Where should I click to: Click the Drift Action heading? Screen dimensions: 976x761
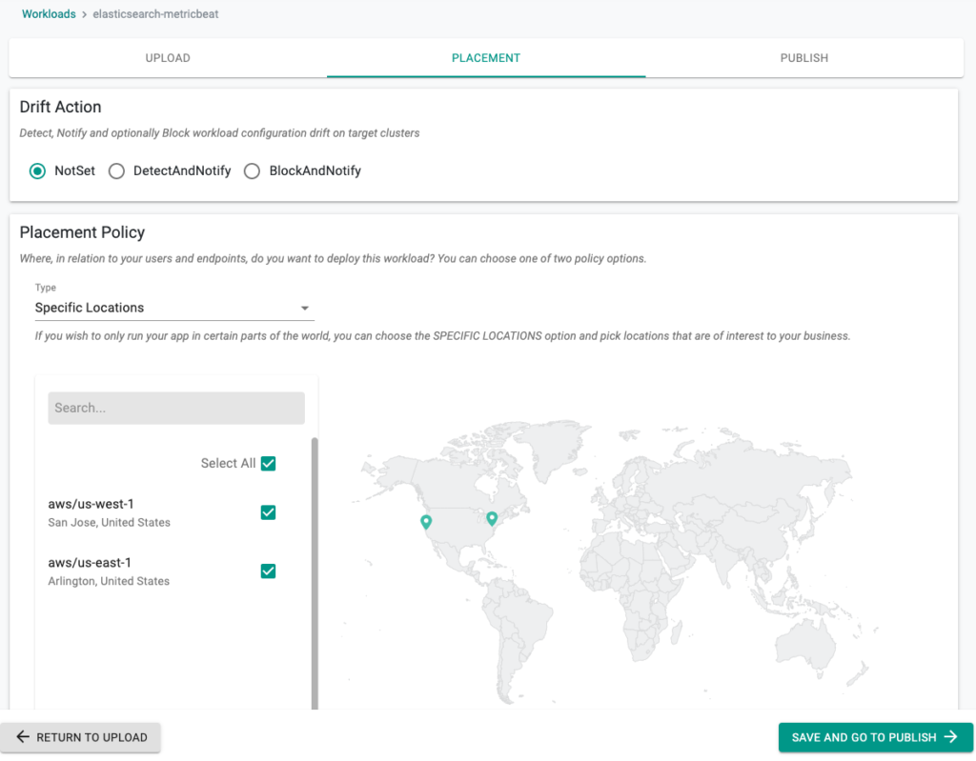(60, 107)
